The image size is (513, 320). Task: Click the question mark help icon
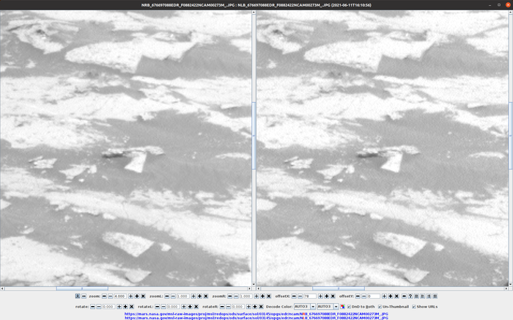click(410, 296)
